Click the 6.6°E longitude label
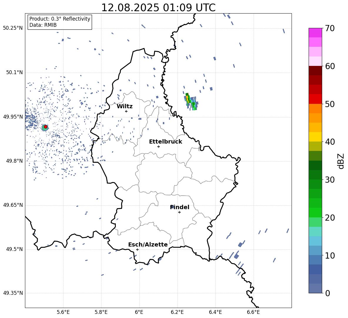348x318 pixels. [x=253, y=312]
